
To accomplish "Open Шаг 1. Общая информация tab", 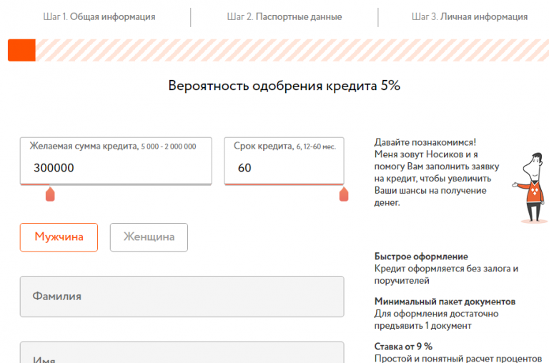I will pyautogui.click(x=99, y=16).
